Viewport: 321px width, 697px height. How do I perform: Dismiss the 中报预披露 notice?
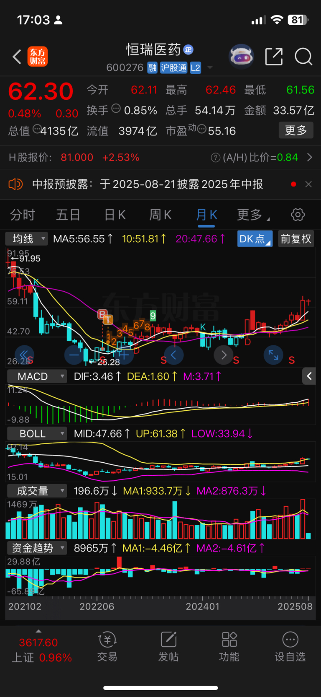[308, 184]
